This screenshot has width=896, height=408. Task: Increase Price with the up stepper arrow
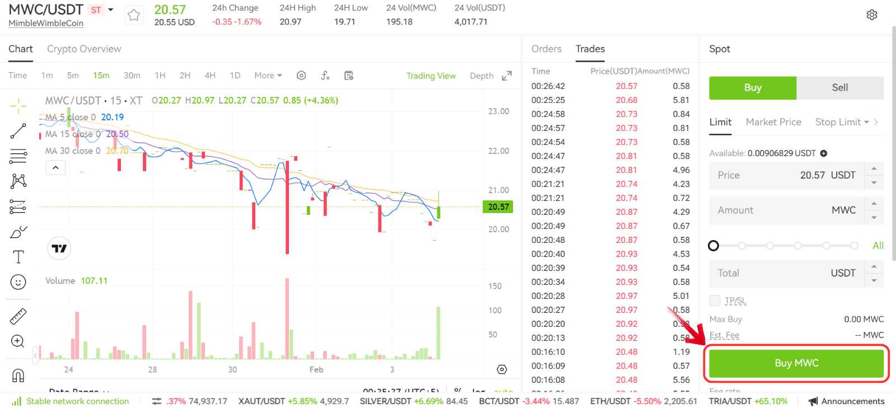[x=874, y=168]
